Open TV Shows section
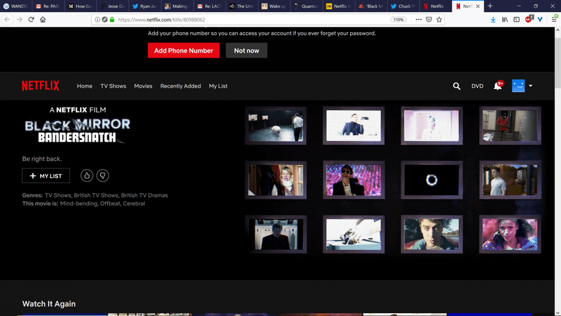The width and height of the screenshot is (561, 316). pyautogui.click(x=113, y=86)
